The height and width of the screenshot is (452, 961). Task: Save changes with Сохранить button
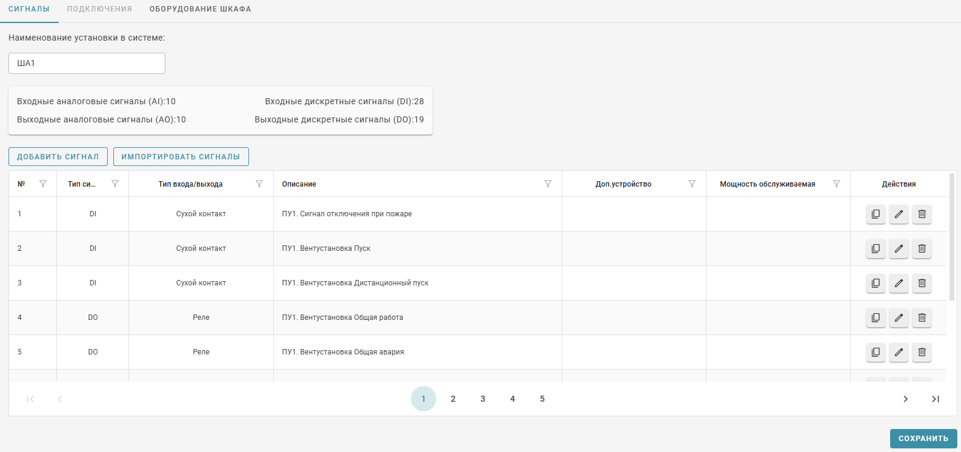[x=923, y=438]
